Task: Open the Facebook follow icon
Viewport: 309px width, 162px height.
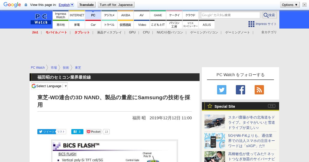Action: pos(241,90)
